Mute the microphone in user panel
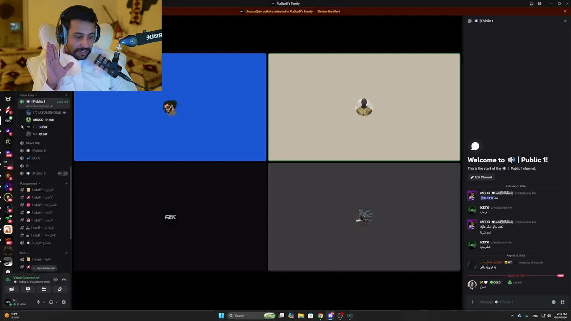Image resolution: width=571 pixels, height=321 pixels. click(38, 302)
